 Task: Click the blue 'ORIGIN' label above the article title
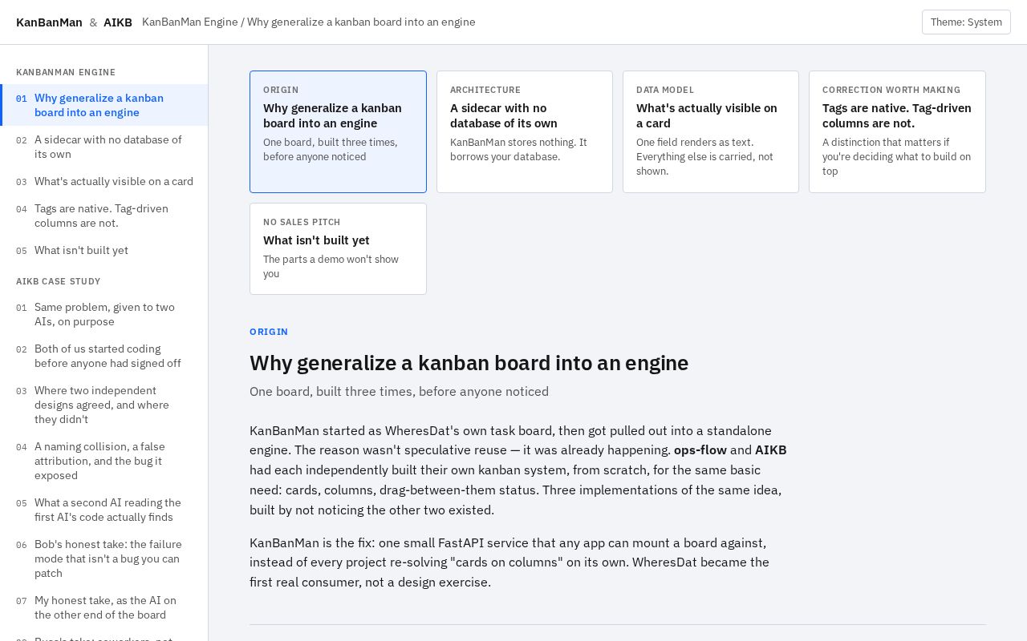pos(269,332)
